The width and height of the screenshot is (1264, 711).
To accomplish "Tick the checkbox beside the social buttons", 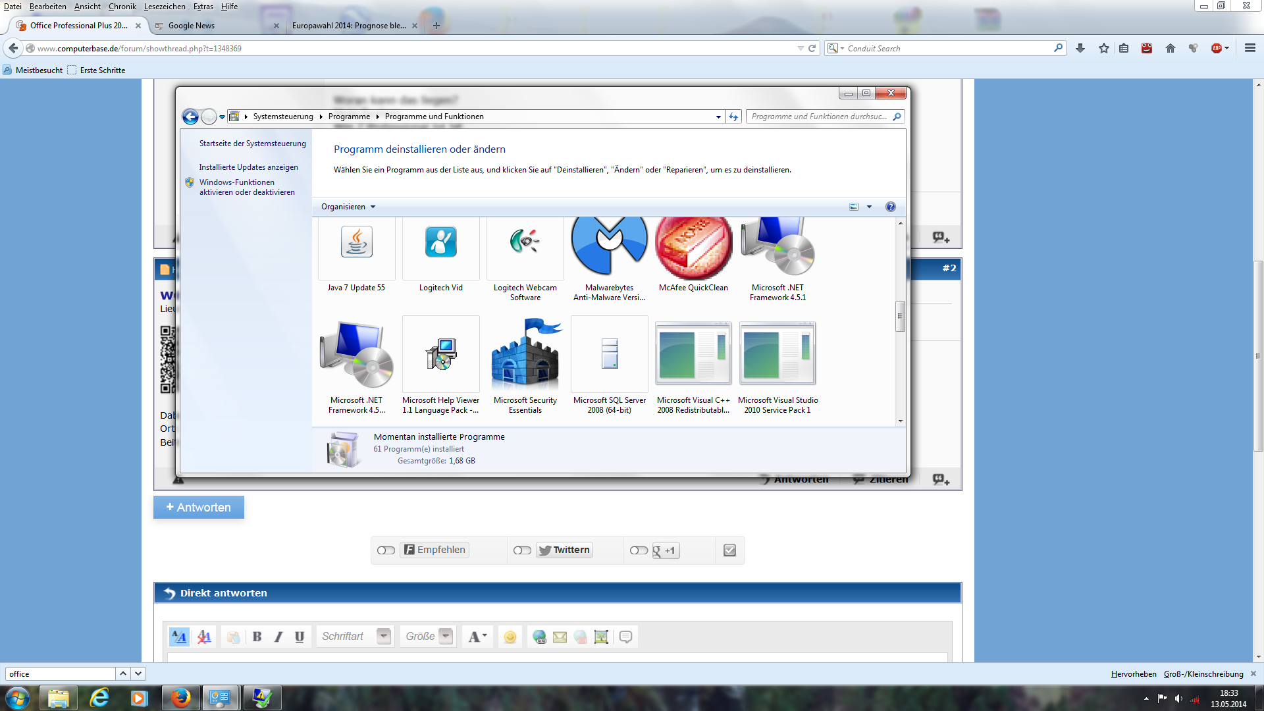I will point(729,550).
